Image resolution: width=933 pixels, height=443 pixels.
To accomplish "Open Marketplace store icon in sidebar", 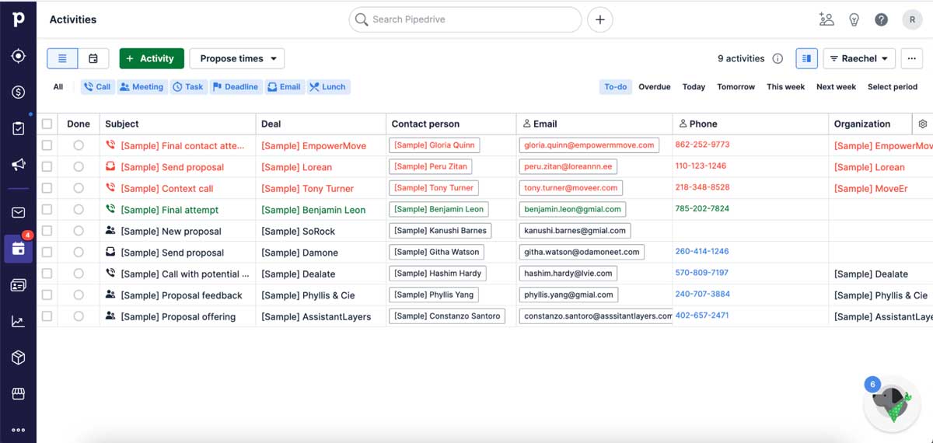I will pos(18,394).
